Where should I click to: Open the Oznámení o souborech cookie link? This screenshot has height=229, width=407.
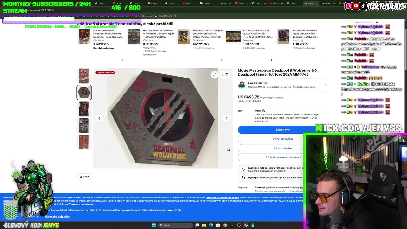(223, 198)
